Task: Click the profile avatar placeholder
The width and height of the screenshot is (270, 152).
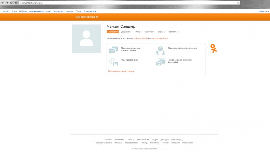Action: pyautogui.click(x=86, y=39)
